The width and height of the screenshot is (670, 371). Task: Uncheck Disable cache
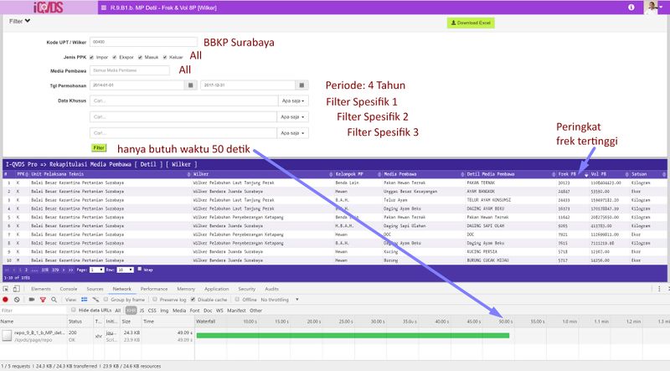[x=193, y=300]
